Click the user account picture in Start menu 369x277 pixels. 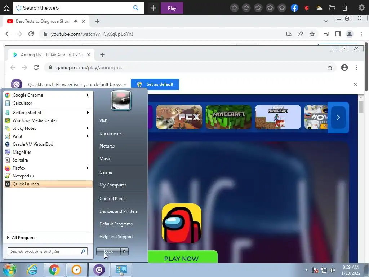tap(121, 100)
